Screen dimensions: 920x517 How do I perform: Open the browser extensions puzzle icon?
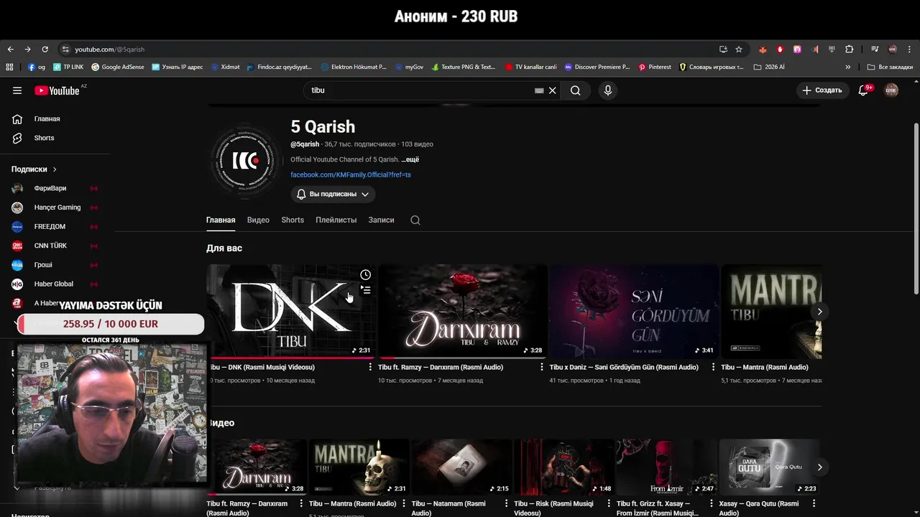(850, 50)
